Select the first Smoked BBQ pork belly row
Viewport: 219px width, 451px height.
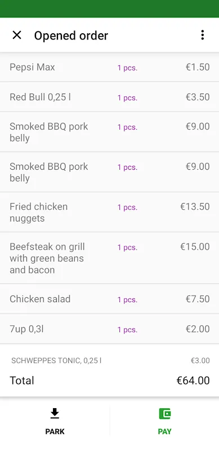click(109, 132)
